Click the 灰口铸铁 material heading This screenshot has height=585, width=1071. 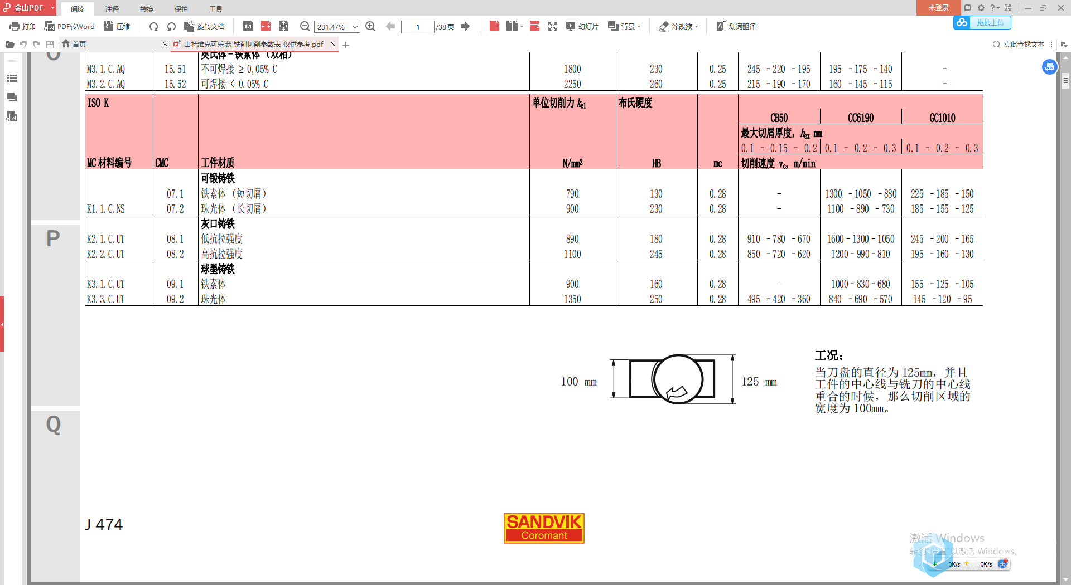[218, 224]
